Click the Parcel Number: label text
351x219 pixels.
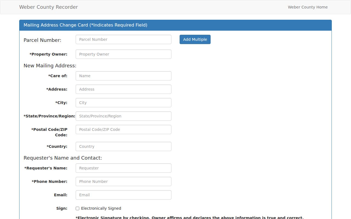click(43, 40)
